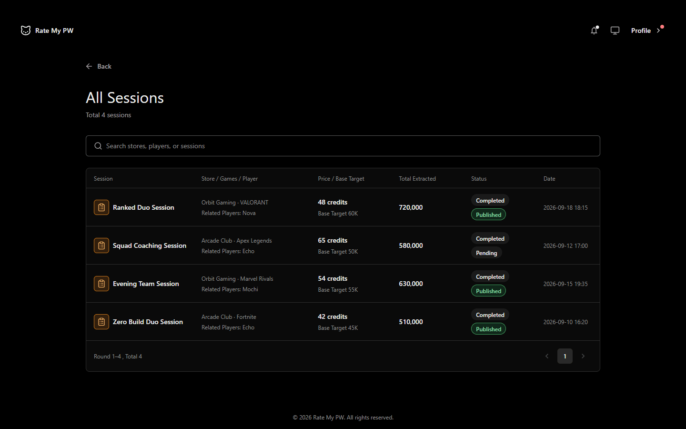The image size is (686, 429).
Task: Click 48 credits price
Action: click(x=333, y=202)
